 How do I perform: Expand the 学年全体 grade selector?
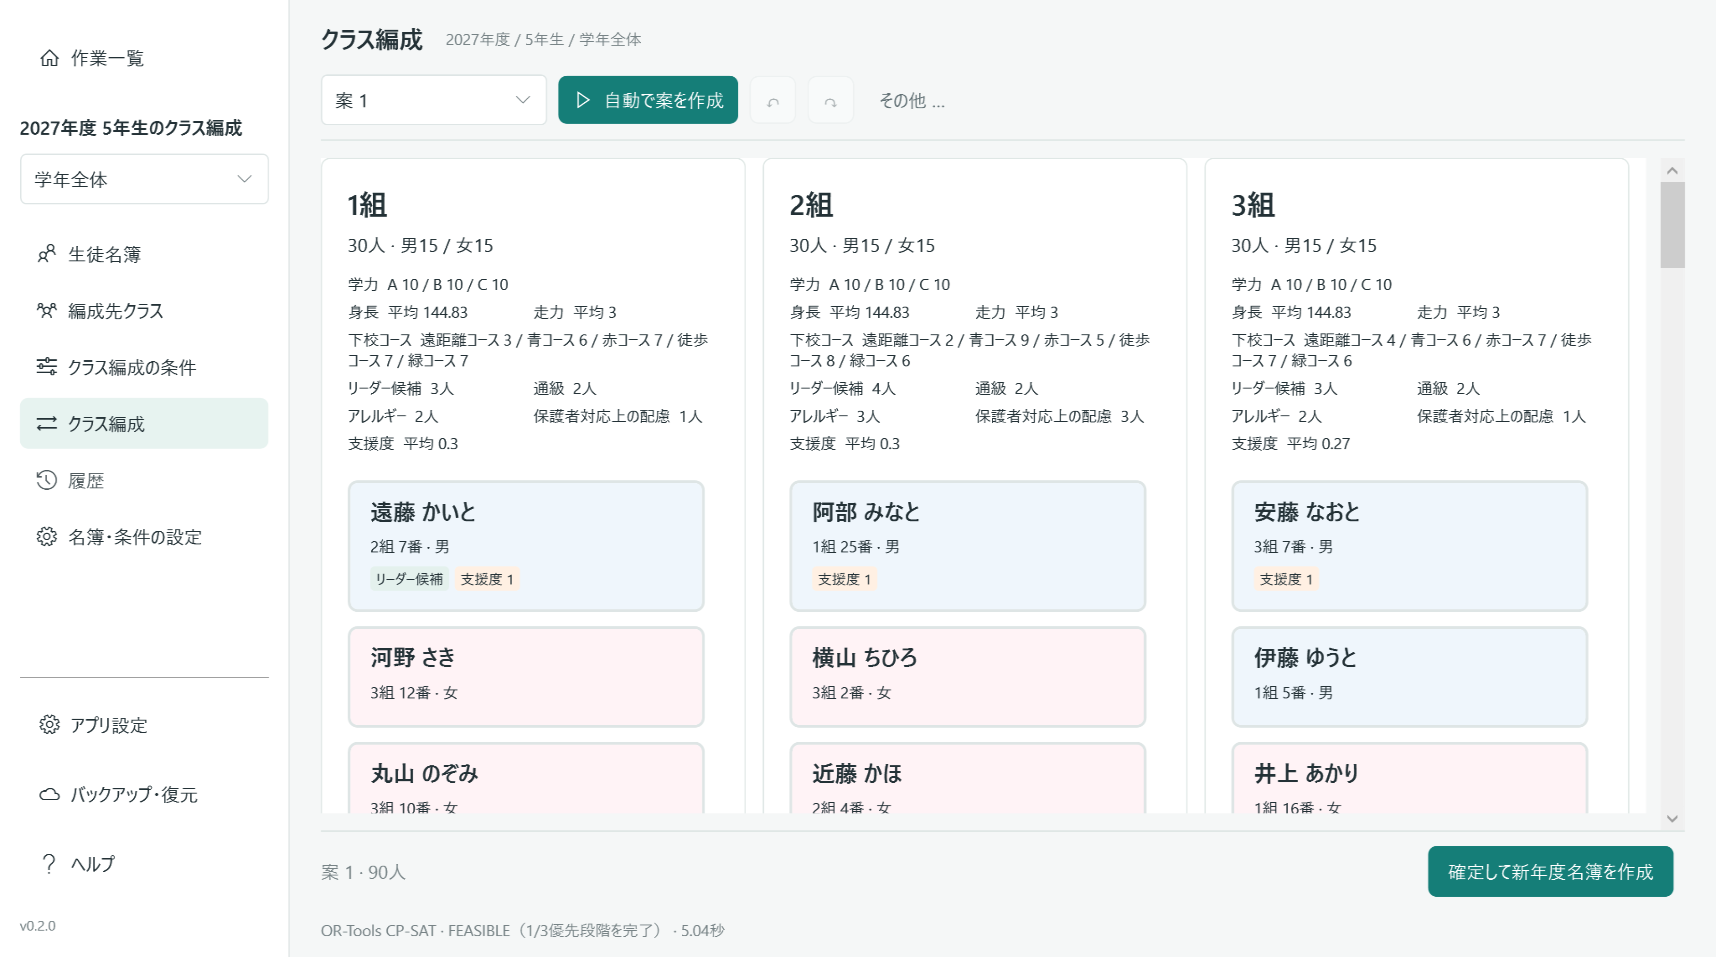click(x=145, y=179)
